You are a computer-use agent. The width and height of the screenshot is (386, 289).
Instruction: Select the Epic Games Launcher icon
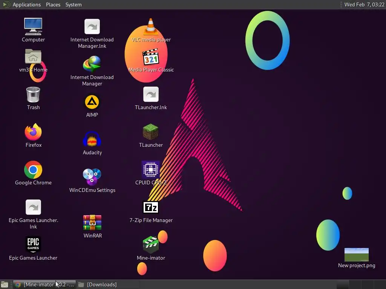click(33, 245)
